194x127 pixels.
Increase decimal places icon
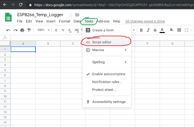click(x=77, y=30)
